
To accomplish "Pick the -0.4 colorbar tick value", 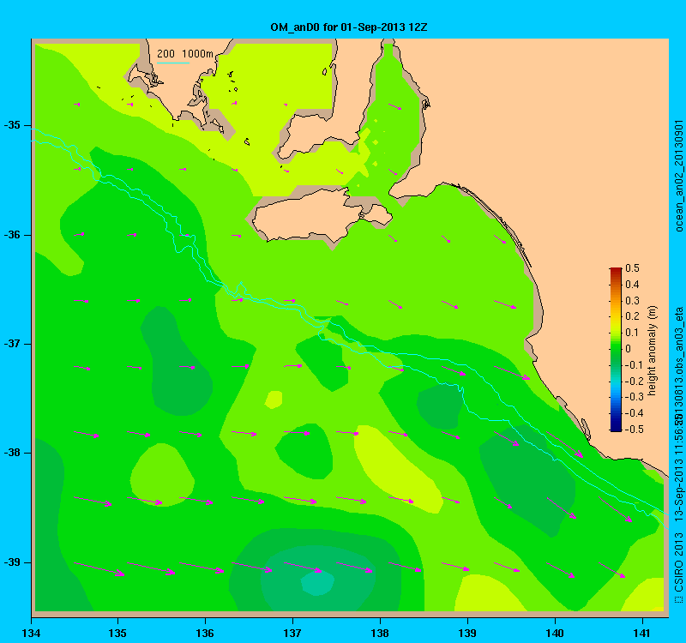I will tap(634, 413).
